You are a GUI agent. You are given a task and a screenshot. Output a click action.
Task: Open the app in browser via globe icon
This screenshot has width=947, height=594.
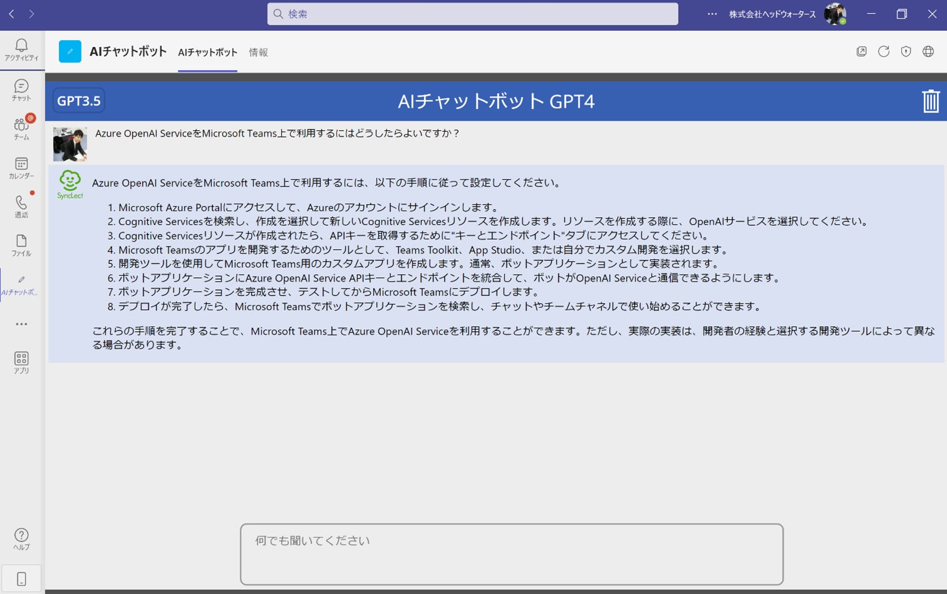928,52
